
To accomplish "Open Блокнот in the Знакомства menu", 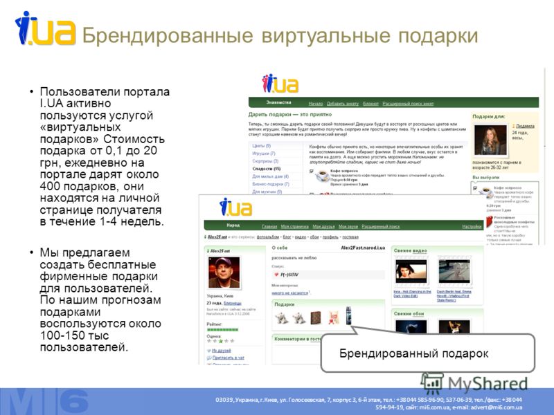I will click(x=370, y=104).
